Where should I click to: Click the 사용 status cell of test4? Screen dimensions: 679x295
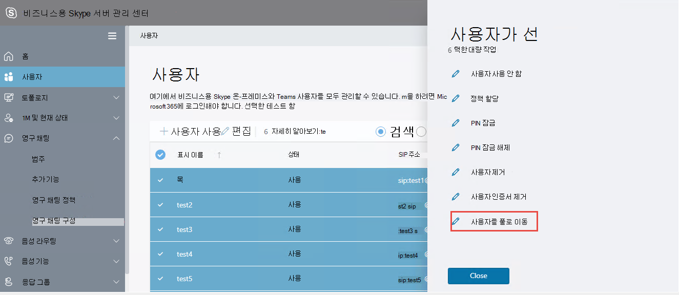295,254
